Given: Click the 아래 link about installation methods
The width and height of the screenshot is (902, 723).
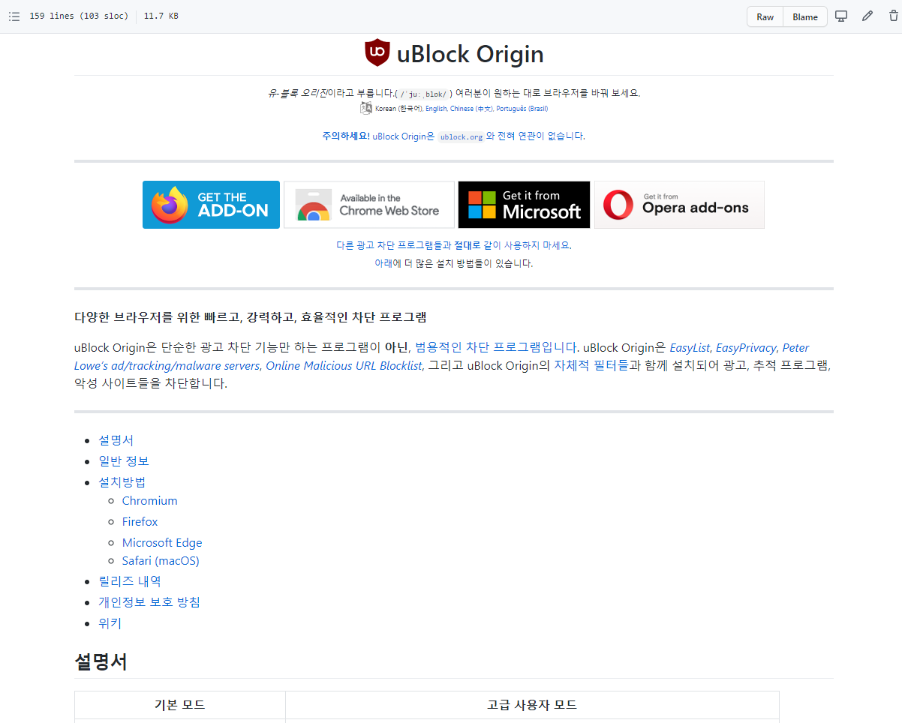Looking at the screenshot, I should (x=383, y=263).
